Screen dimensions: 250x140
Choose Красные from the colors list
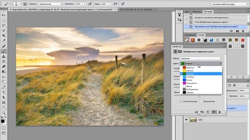201,68
